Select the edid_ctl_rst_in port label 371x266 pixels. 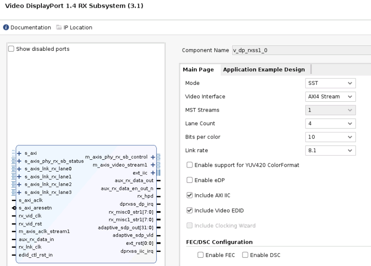(x=36, y=255)
